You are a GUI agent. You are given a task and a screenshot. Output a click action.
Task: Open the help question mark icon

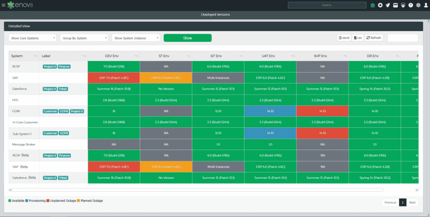(x=411, y=5)
